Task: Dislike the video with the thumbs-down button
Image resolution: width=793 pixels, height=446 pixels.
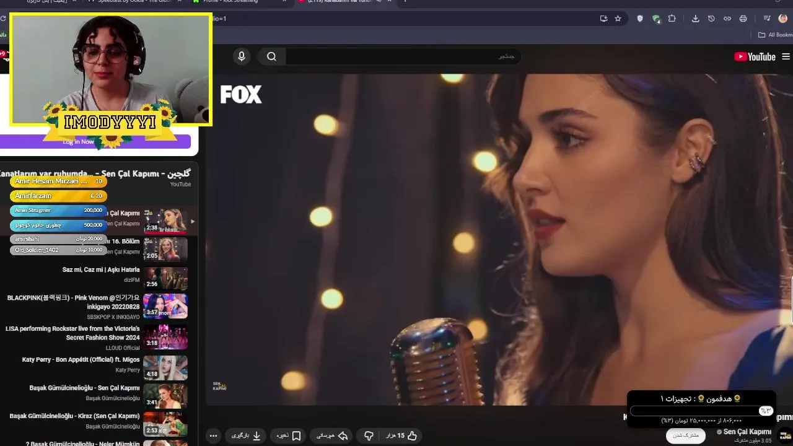Action: pos(369,435)
